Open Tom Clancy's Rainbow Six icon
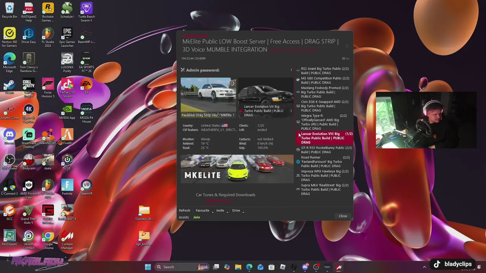This screenshot has height=273, width=486. [x=28, y=63]
